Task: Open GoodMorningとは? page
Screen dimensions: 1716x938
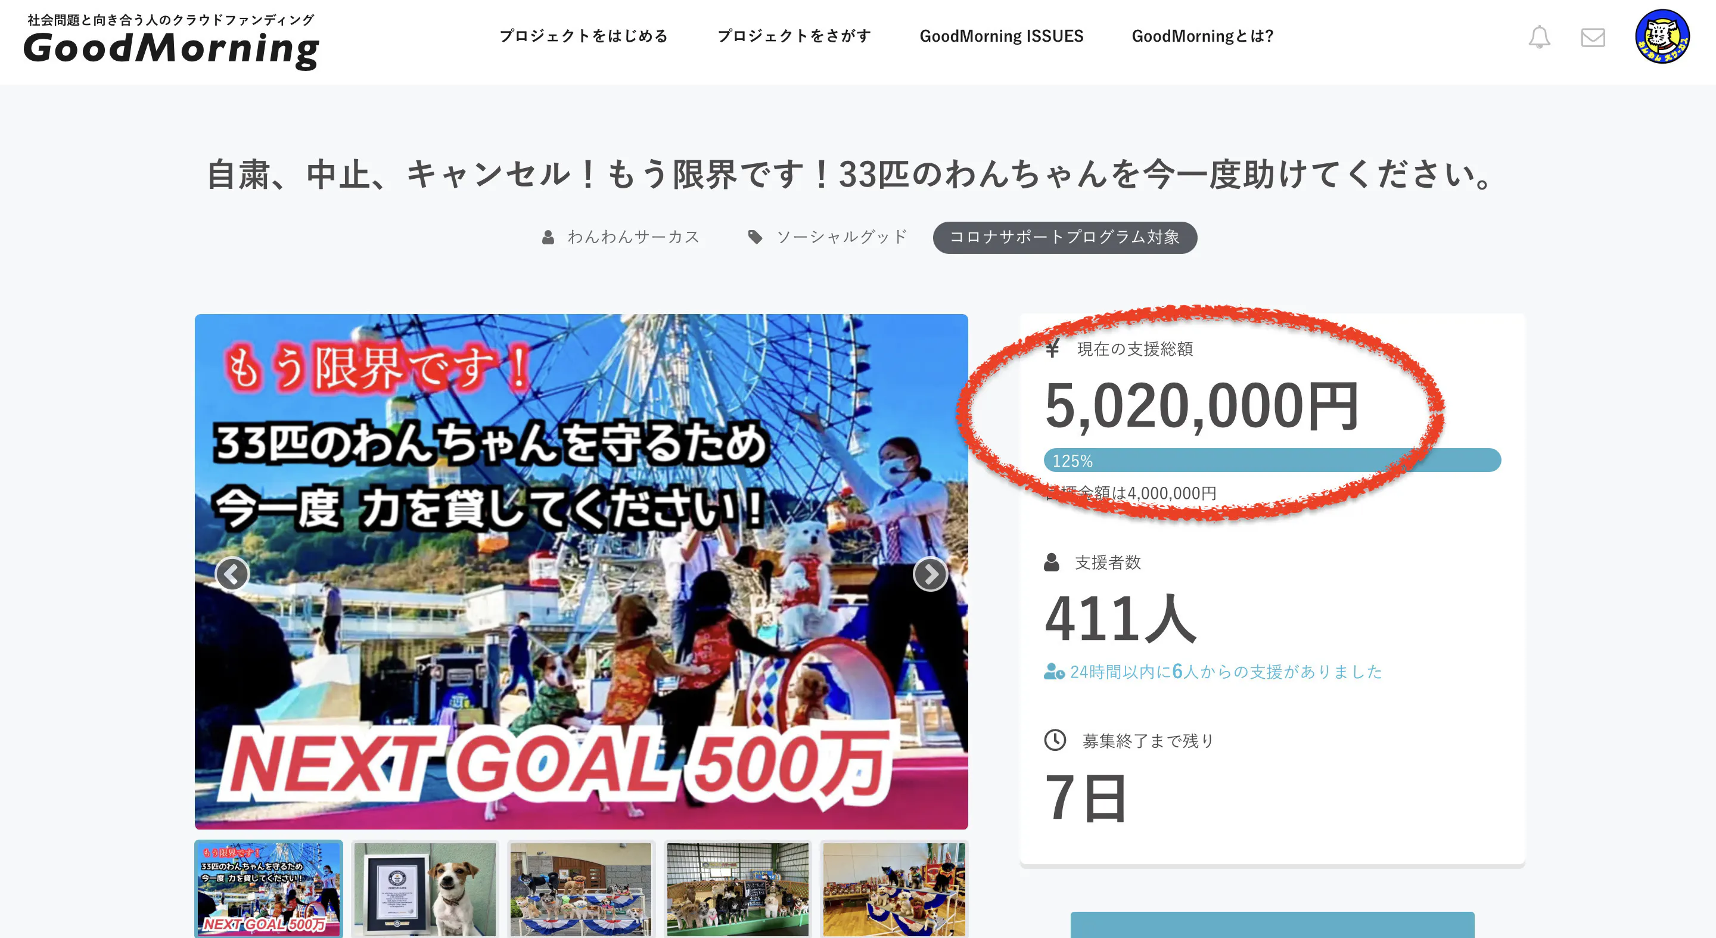Action: (x=1202, y=36)
